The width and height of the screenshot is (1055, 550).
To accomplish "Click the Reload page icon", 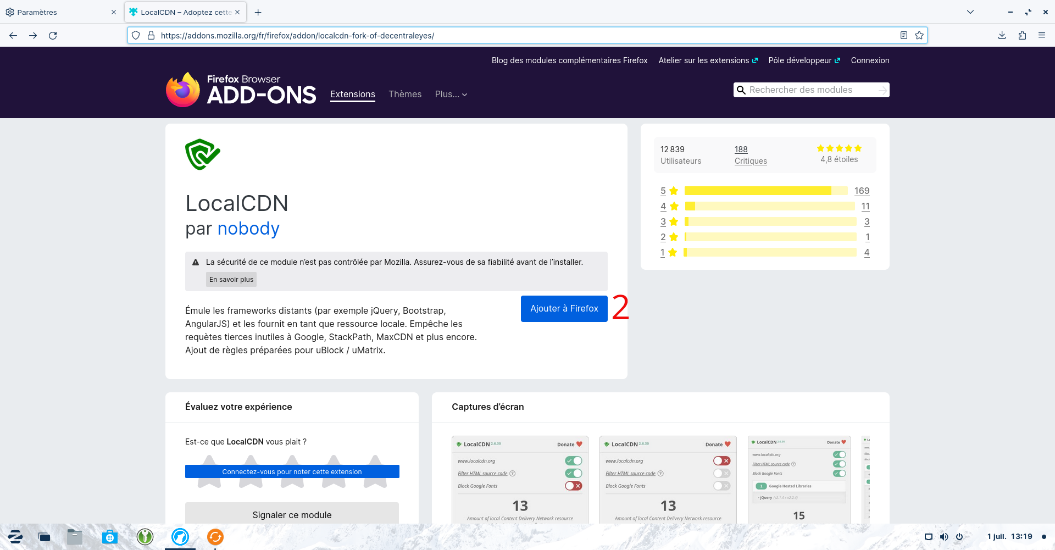I will point(53,36).
